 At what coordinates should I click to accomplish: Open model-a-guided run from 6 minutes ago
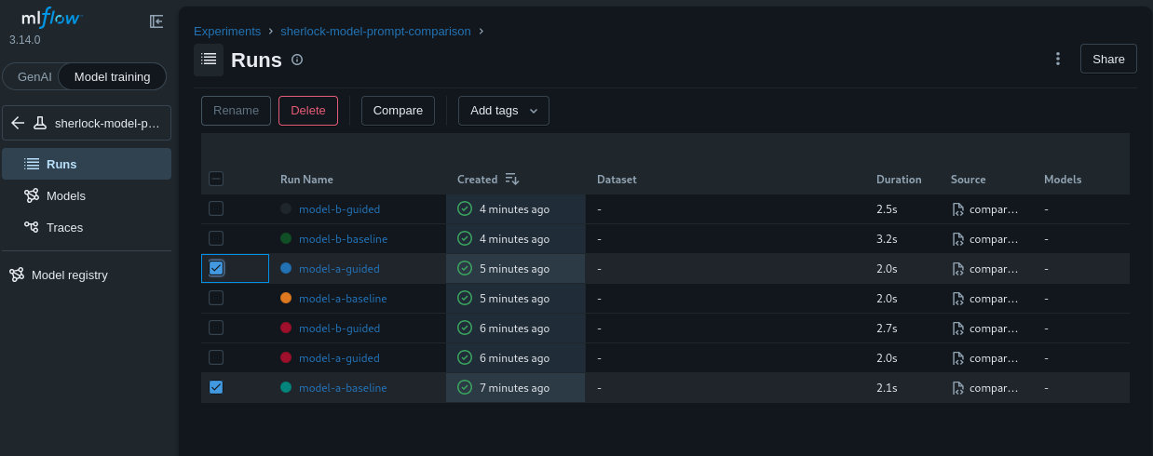click(339, 358)
